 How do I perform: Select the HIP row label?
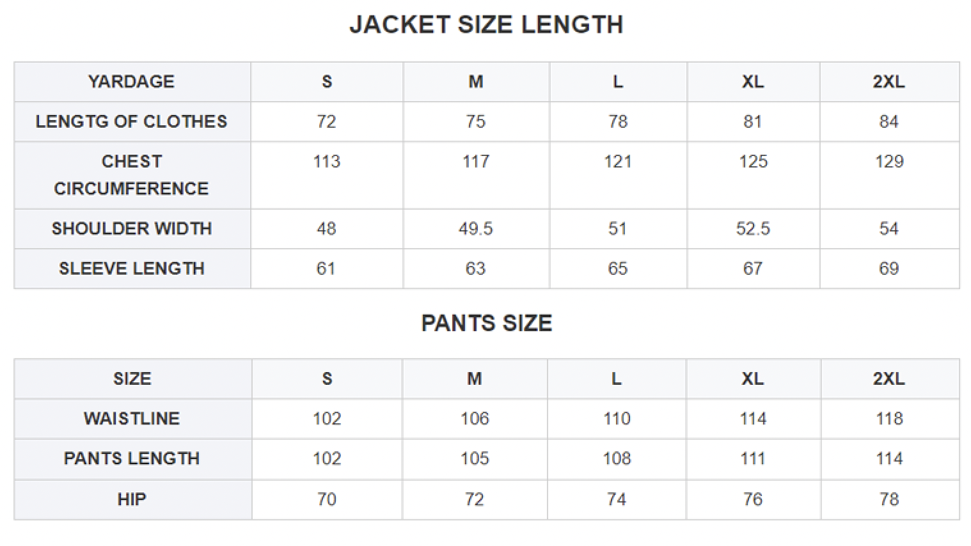(132, 499)
